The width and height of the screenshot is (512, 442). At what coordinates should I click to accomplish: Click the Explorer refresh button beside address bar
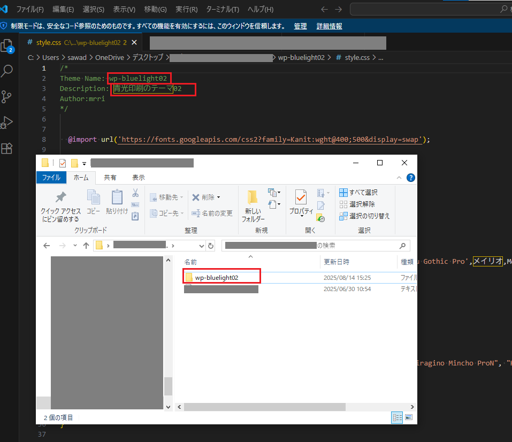coord(211,246)
